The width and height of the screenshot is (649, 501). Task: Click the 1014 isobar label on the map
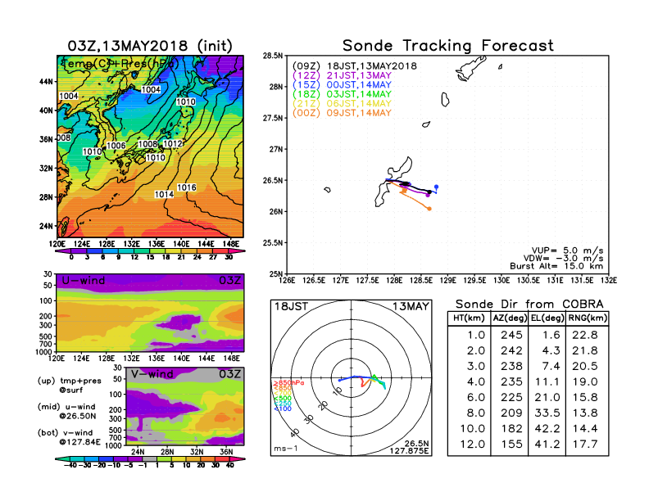165,195
